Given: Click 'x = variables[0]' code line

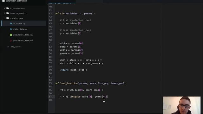Looking at the screenshot, I should [x=71, y=23].
